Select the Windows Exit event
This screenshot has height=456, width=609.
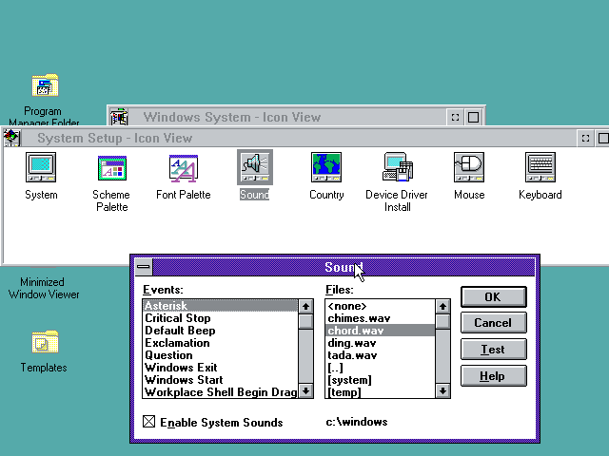pos(220,368)
